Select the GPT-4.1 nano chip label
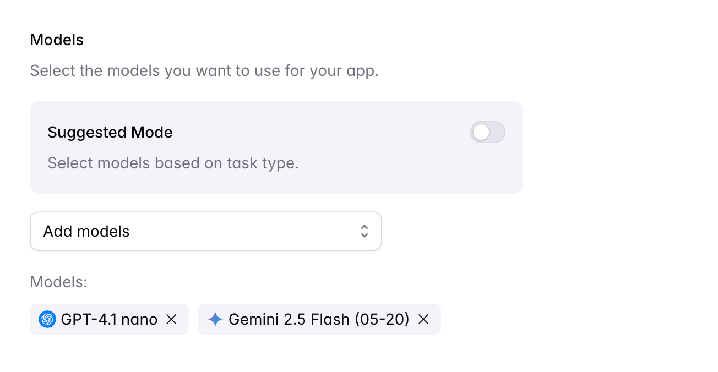The image size is (718, 372). coord(109,319)
